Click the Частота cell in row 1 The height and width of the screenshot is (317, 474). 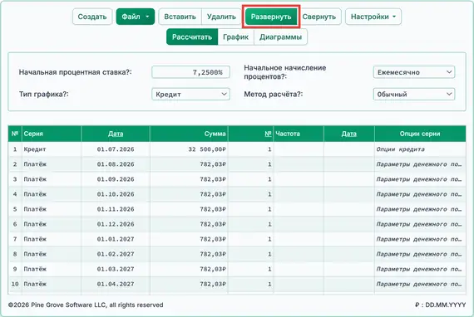(x=299, y=149)
